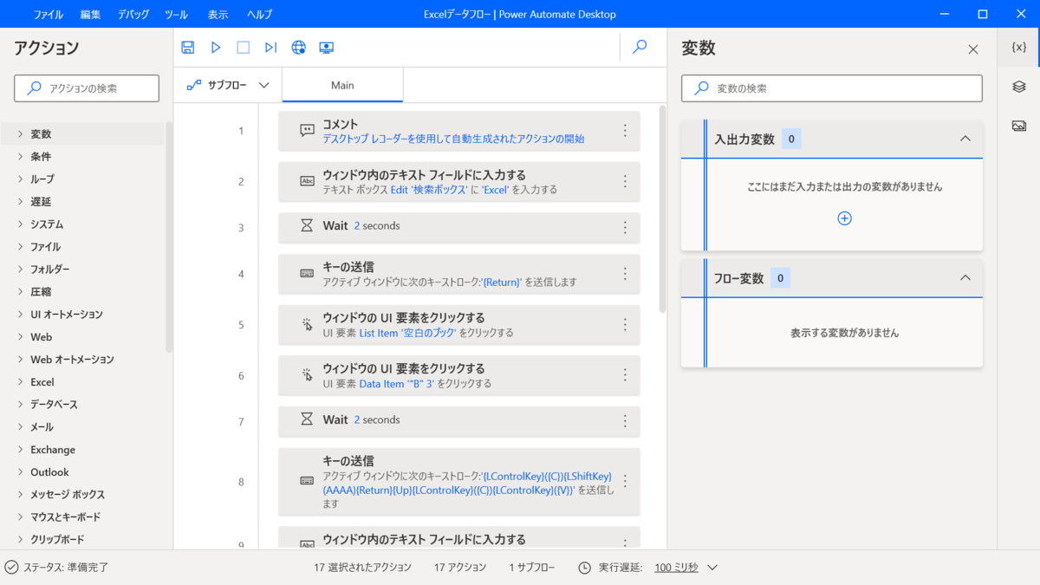Run next action step icon

[271, 48]
